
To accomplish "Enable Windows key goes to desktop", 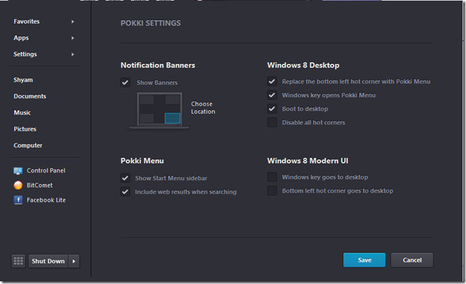I will tap(272, 177).
